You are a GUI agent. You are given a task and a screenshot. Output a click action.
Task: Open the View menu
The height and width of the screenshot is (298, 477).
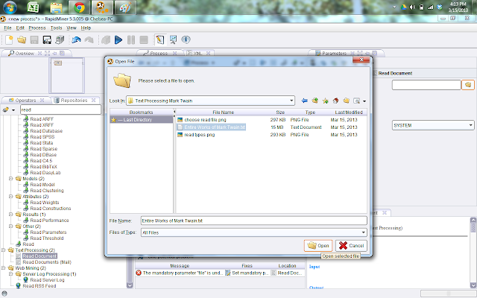coord(72,28)
